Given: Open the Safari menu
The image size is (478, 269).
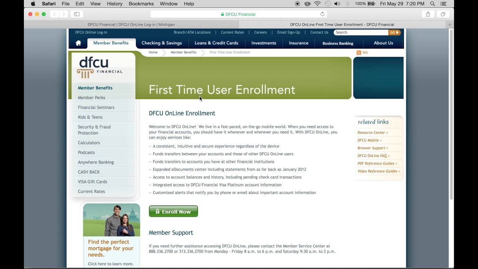Looking at the screenshot, I should pyautogui.click(x=49, y=4).
